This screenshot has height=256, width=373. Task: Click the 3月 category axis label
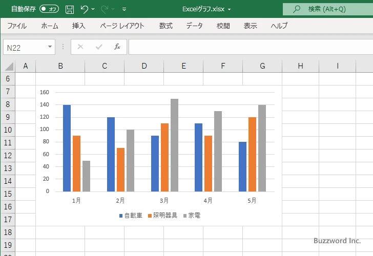click(164, 201)
